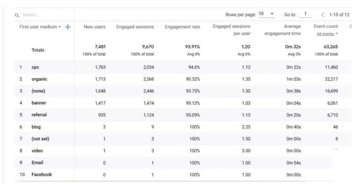Open the Rows per page dropdown
Image resolution: width=352 pixels, height=184 pixels.
(266, 14)
